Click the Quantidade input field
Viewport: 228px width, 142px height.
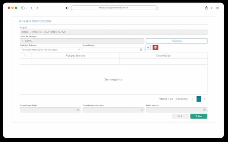(x=114, y=50)
